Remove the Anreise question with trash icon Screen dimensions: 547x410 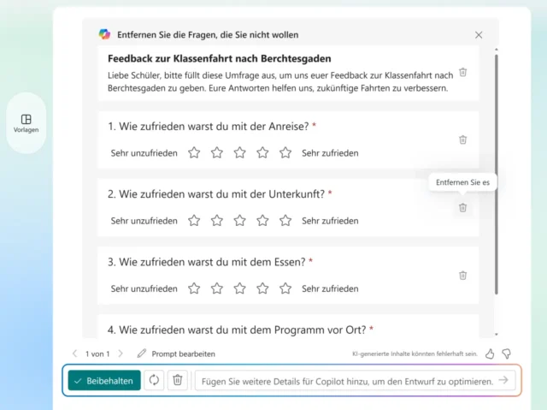(x=462, y=140)
